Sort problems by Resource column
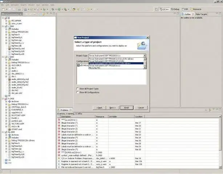Screen dimensions: 223x174 102,117
